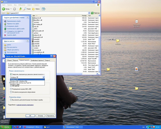
Task: Go up one folder level icon
Action: [x=21, y=9]
